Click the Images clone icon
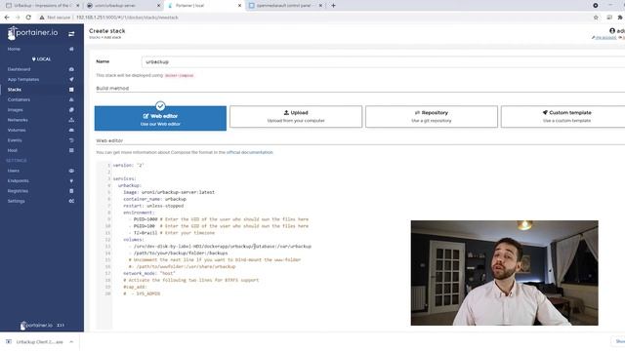 coord(71,110)
